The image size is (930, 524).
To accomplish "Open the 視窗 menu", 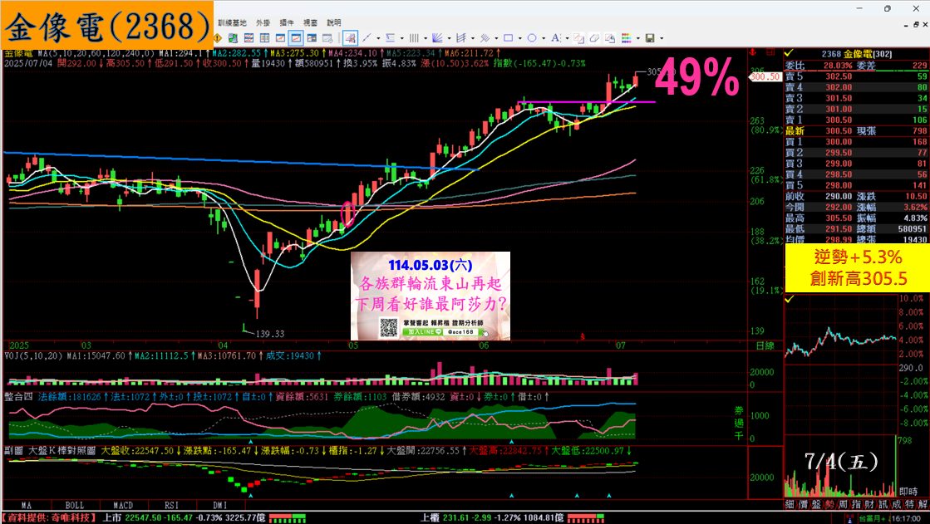I will 310,22.
